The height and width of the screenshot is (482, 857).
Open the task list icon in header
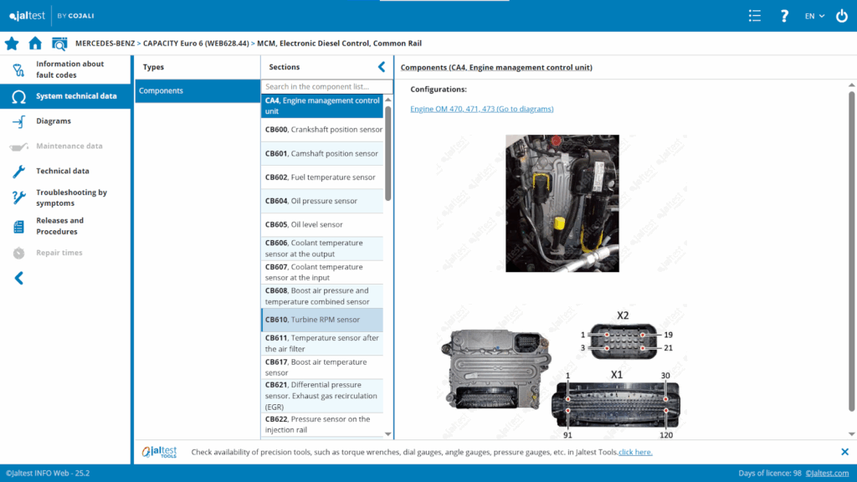[x=755, y=16]
